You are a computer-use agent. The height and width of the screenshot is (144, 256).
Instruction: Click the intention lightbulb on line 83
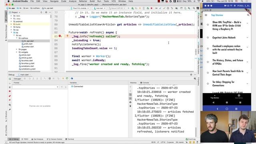tap(67, 36)
